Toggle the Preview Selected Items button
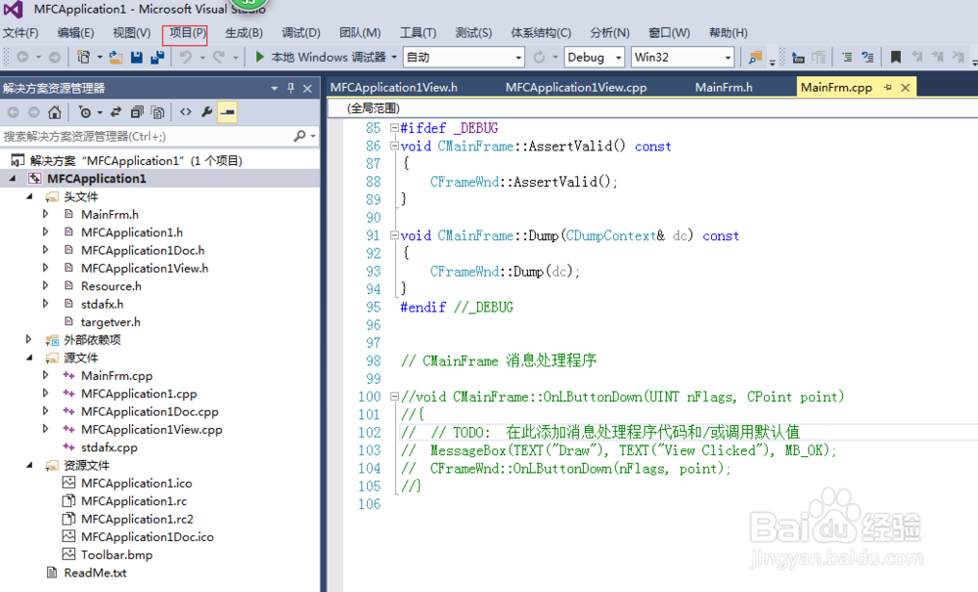 [x=227, y=112]
